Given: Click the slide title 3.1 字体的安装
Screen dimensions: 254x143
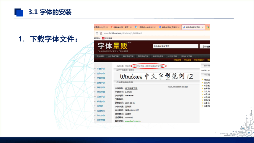Looking at the screenshot, I should coord(50,12).
